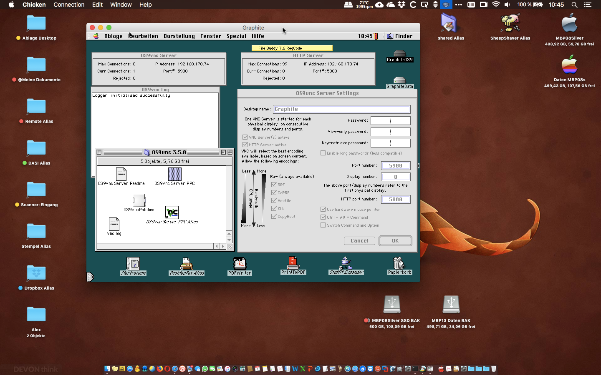Toggle the RRE encoding checkbox

[x=274, y=185]
